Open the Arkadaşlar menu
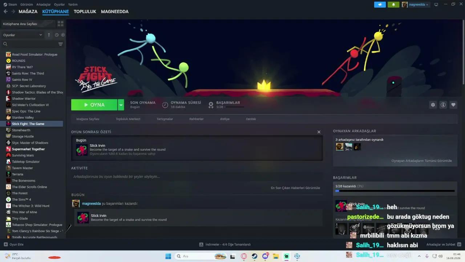Viewport: 465px width, 262px height. pos(44,4)
